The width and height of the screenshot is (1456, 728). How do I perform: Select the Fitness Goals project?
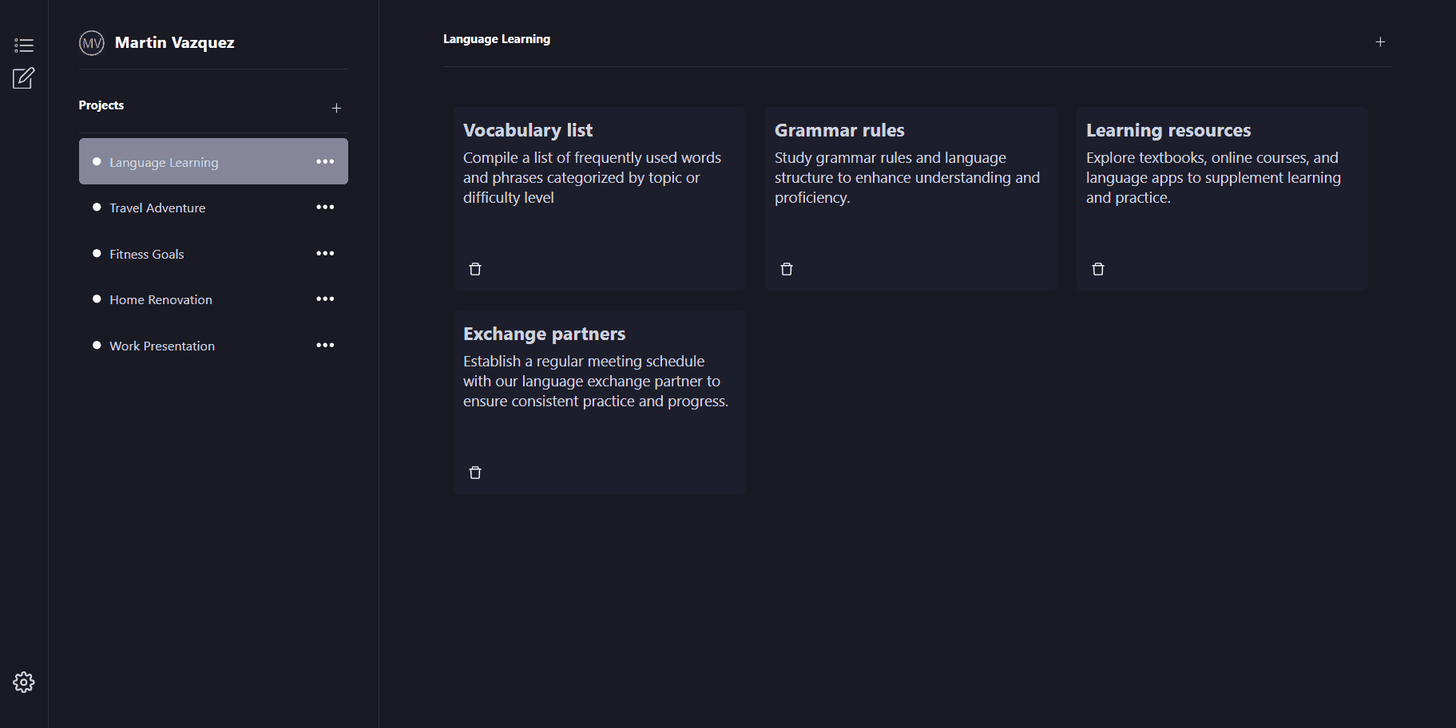[146, 254]
